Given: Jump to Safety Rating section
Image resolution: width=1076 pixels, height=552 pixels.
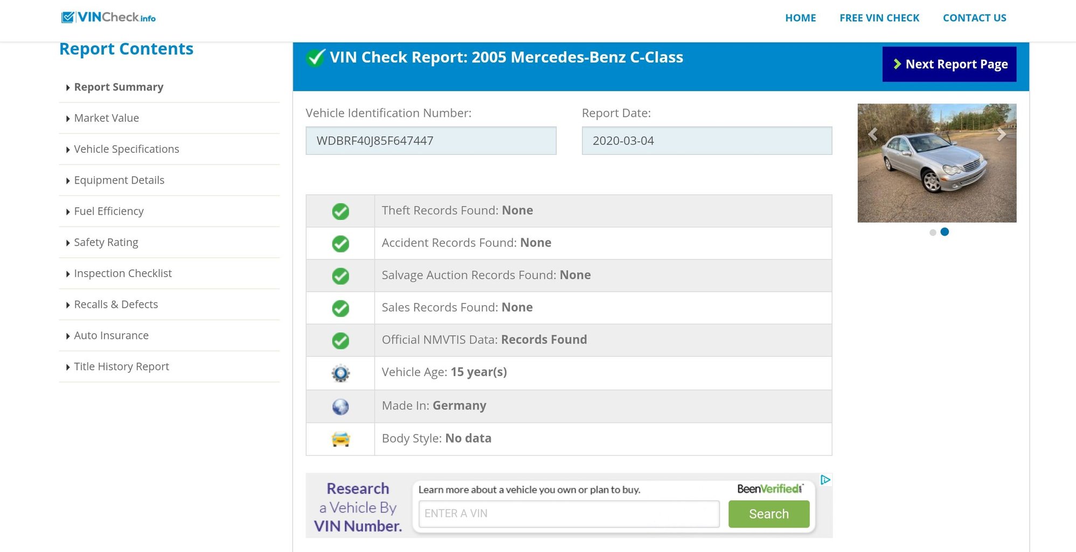Looking at the screenshot, I should 106,242.
